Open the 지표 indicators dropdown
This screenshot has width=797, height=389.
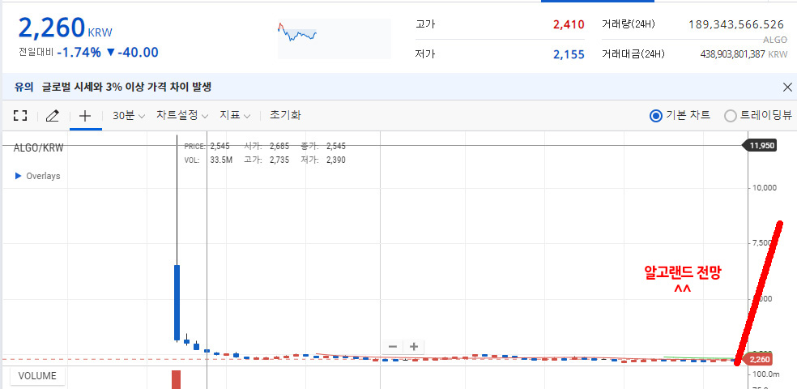[235, 115]
